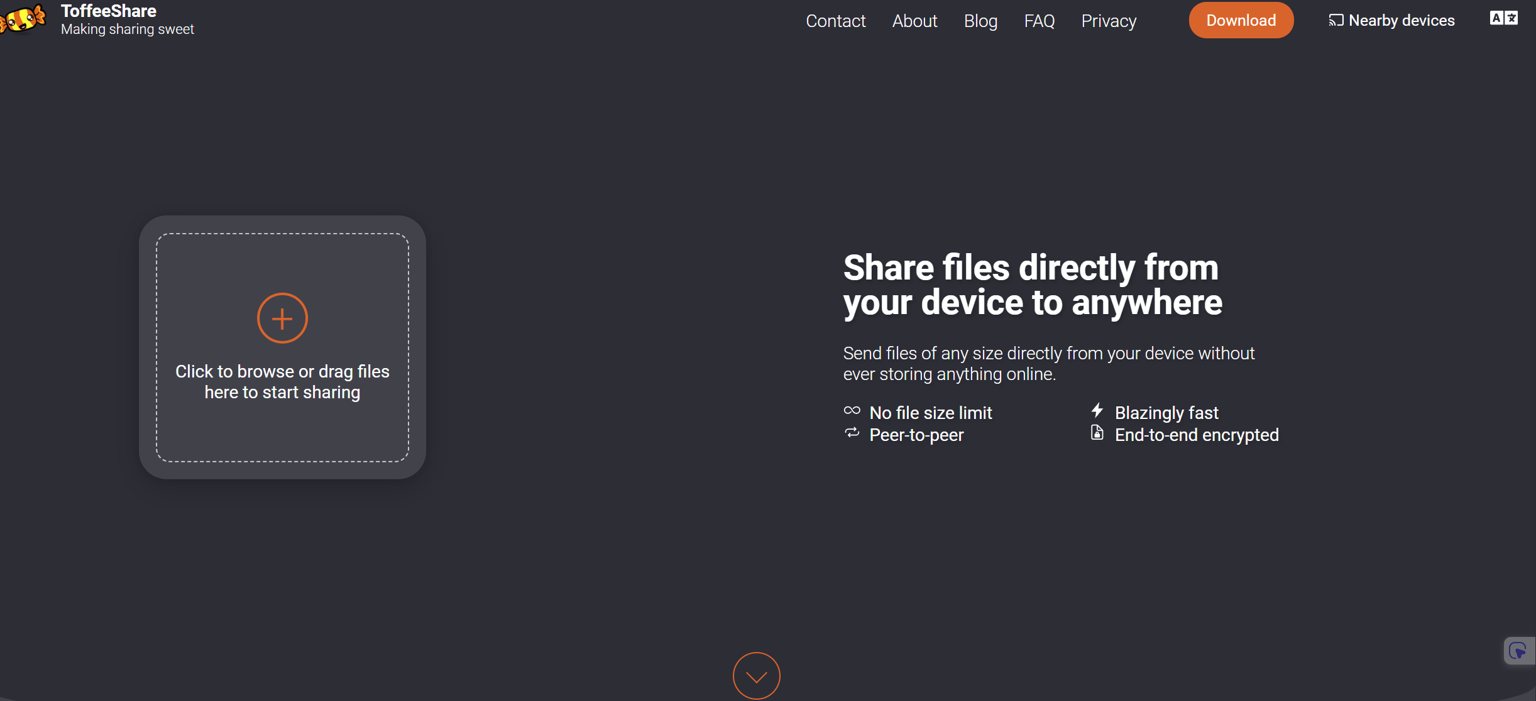Click the peer-to-peer arrows icon
Viewport: 1536px width, 701px height.
[x=852, y=433]
